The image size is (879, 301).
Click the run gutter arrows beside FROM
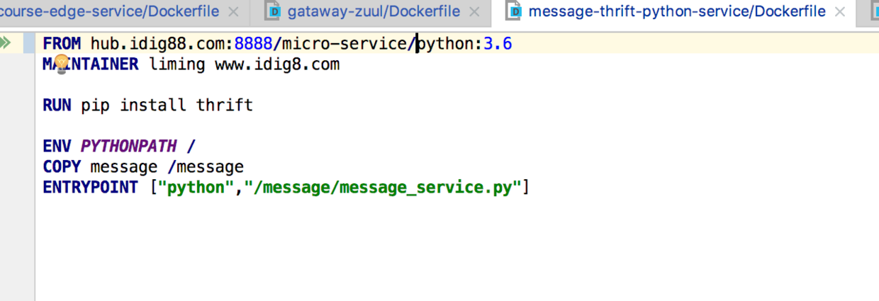click(6, 44)
